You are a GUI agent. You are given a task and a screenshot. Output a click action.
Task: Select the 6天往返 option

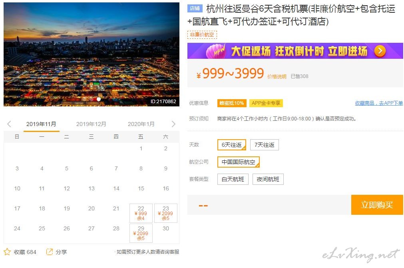tap(232, 145)
